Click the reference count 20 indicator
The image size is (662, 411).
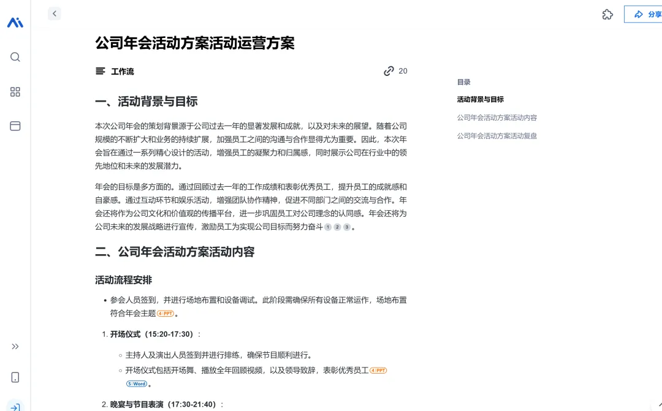pos(402,71)
